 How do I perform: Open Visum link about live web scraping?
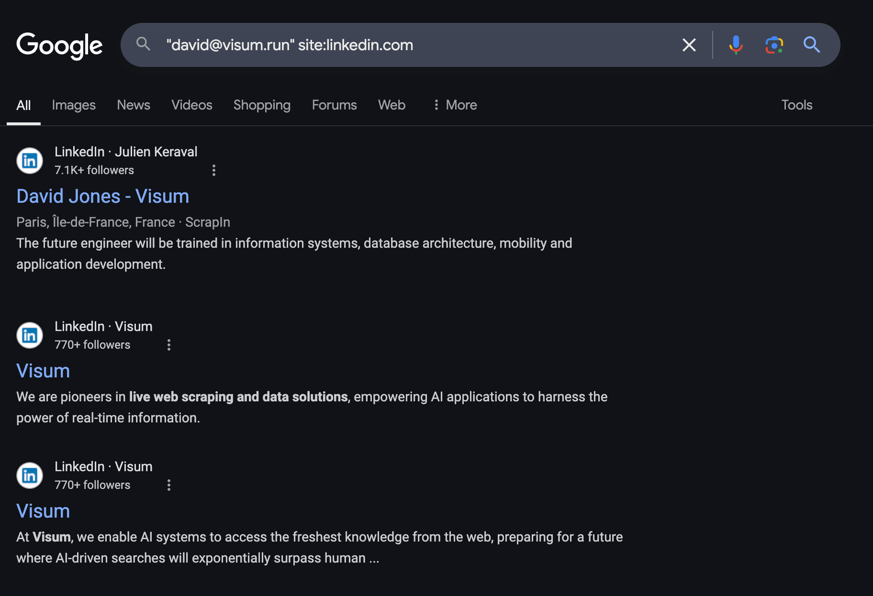pos(43,371)
